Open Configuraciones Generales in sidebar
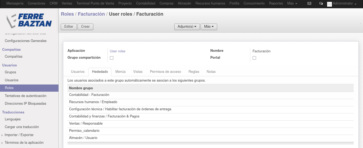Viewport: 363px width, 148px height. [26, 41]
